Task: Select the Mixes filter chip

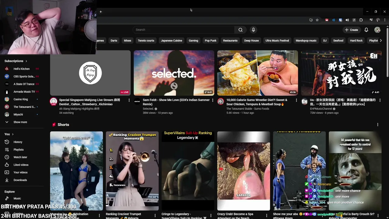Action: pos(128,40)
